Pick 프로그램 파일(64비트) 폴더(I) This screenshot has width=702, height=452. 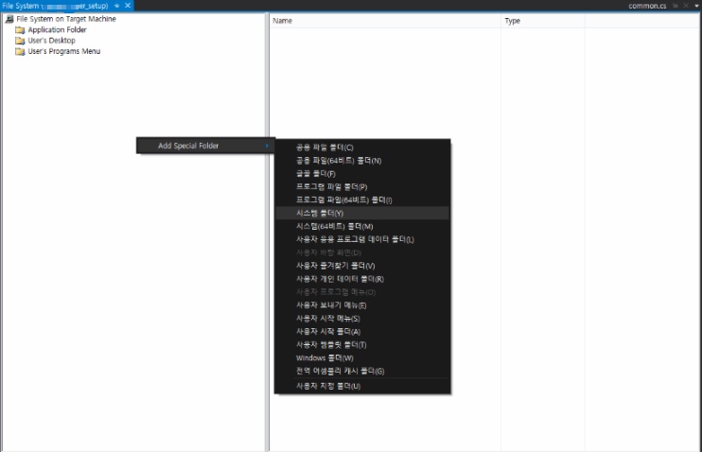point(362,200)
